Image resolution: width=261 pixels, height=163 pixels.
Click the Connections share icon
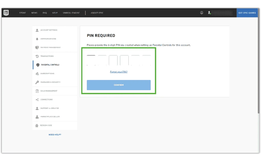pos(37,100)
